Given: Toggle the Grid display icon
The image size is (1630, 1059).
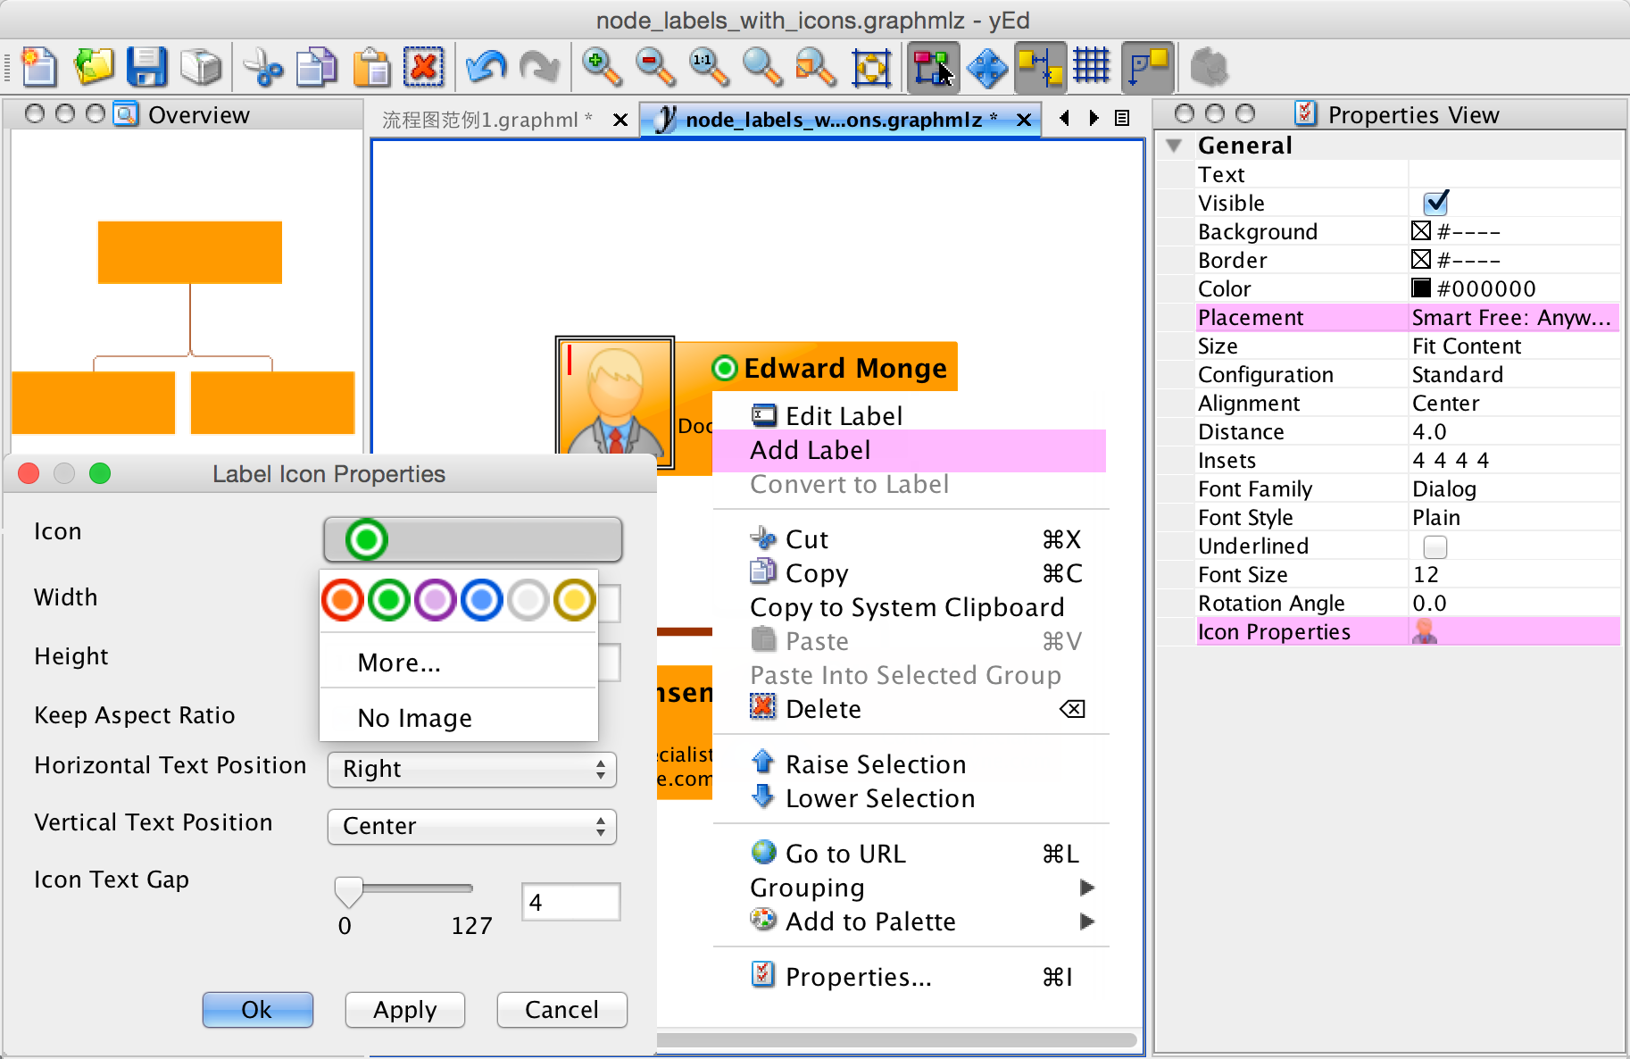Looking at the screenshot, I should [x=1092, y=67].
